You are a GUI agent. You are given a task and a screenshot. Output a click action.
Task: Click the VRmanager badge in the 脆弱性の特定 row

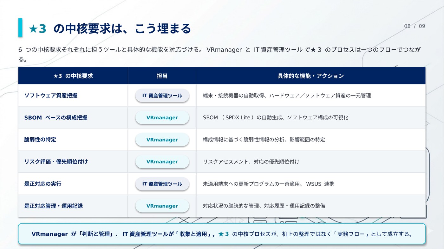(162, 140)
